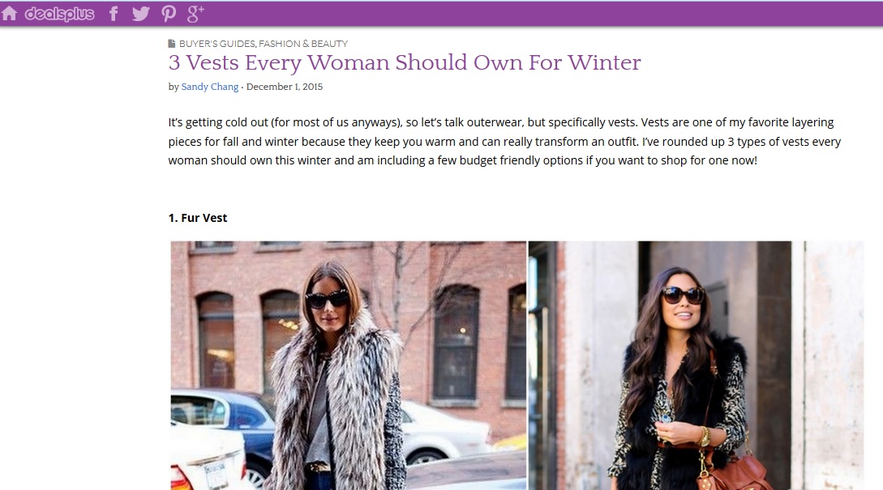
Task: Click the dealsplus logo
Action: [x=59, y=14]
